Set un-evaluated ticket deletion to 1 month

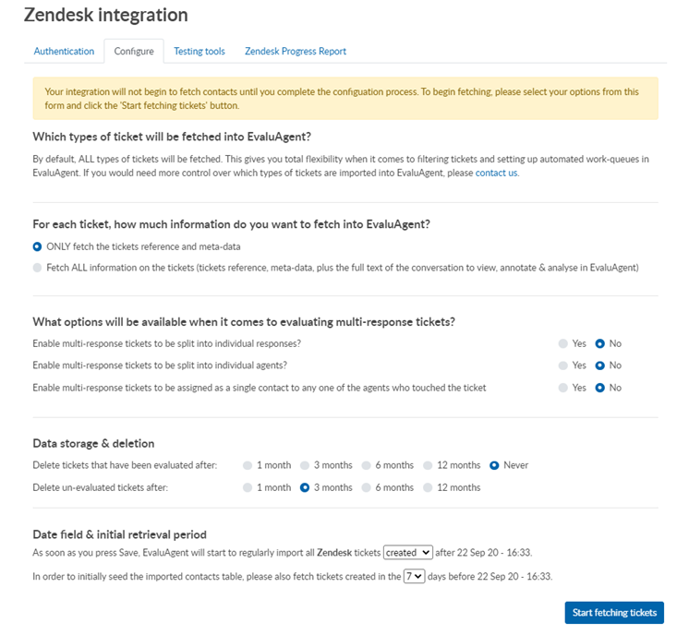tap(248, 487)
